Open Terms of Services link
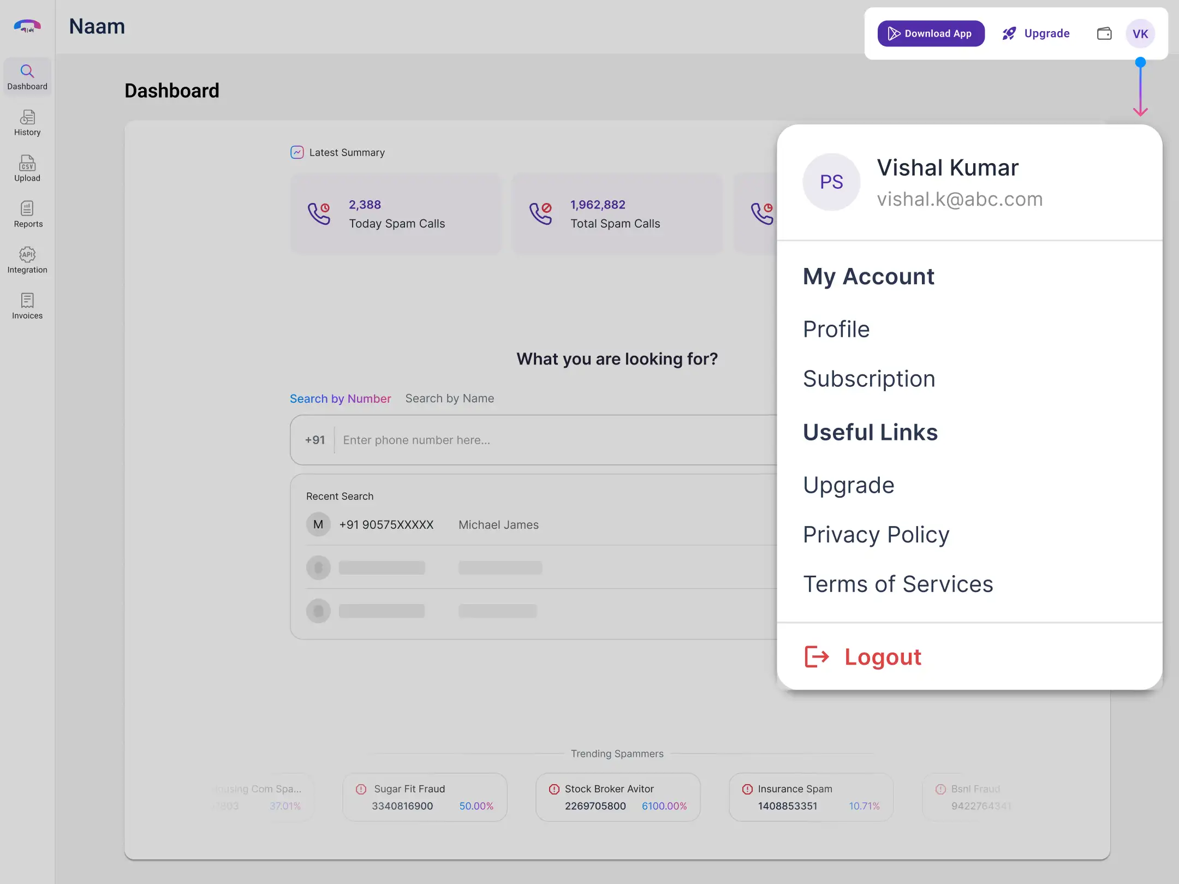 tap(898, 584)
